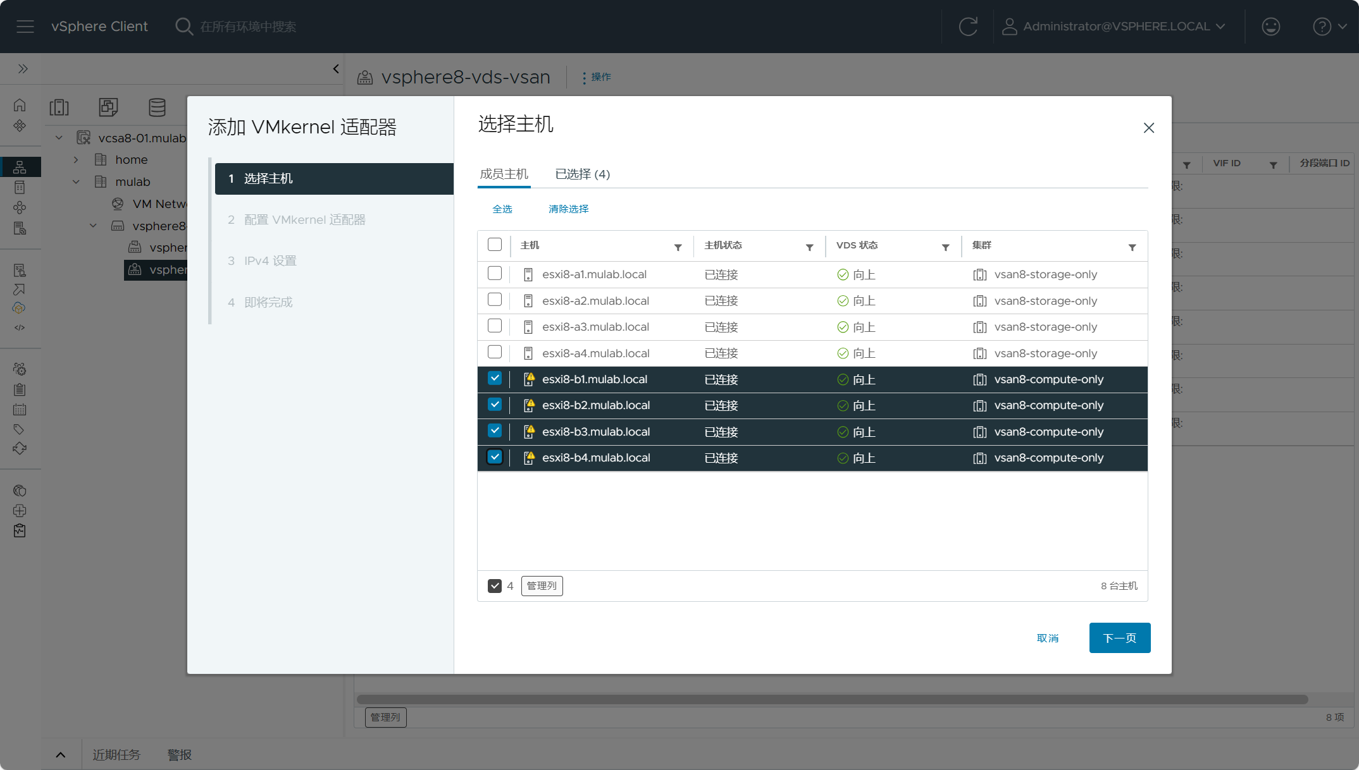Open Global Inventory Lists sidebar icon
Image resolution: width=1359 pixels, height=770 pixels.
(x=20, y=228)
